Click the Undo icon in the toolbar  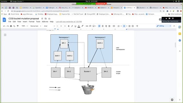(4, 26)
